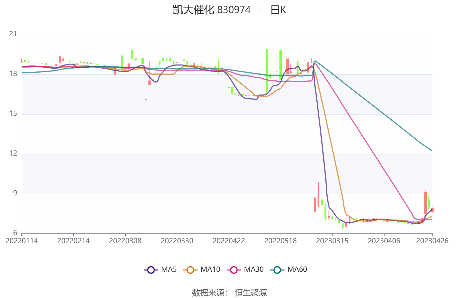Toggle the MA60 legend series

tap(288, 270)
